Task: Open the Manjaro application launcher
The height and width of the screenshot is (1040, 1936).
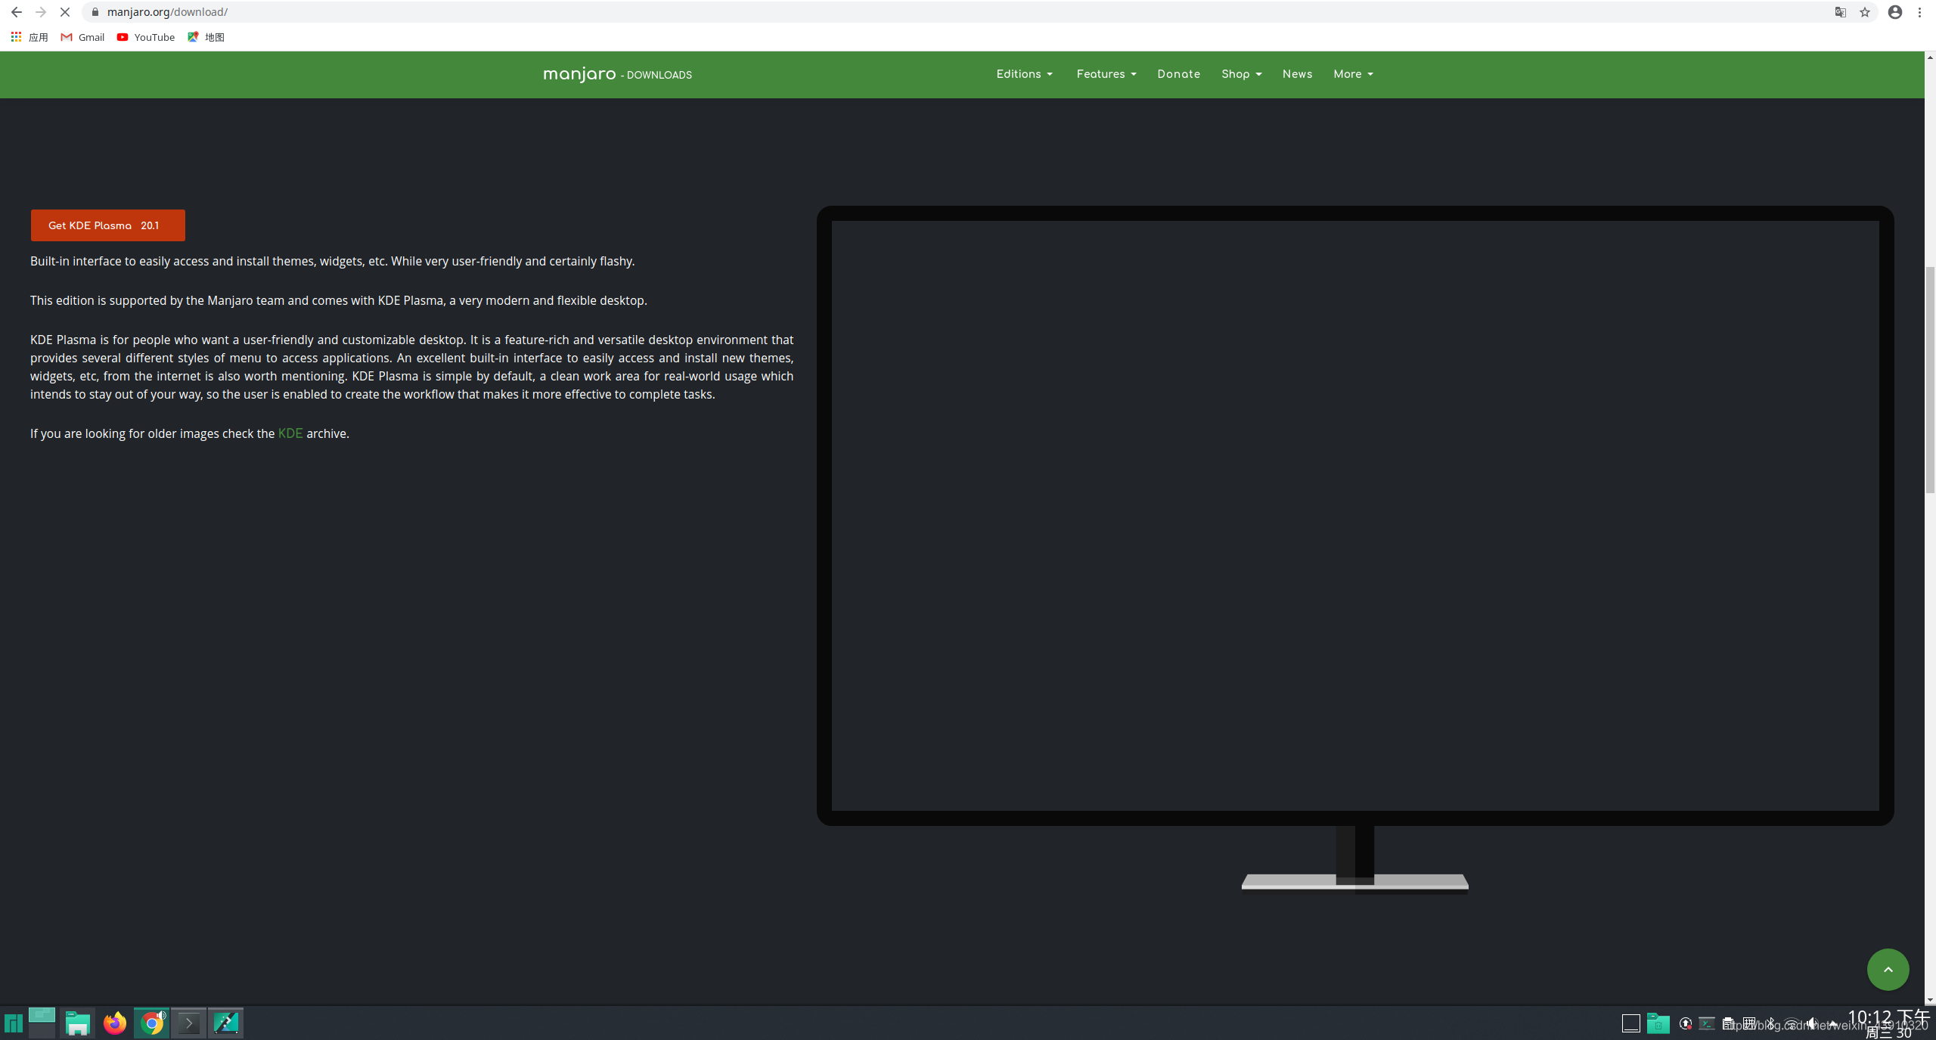Action: (14, 1023)
